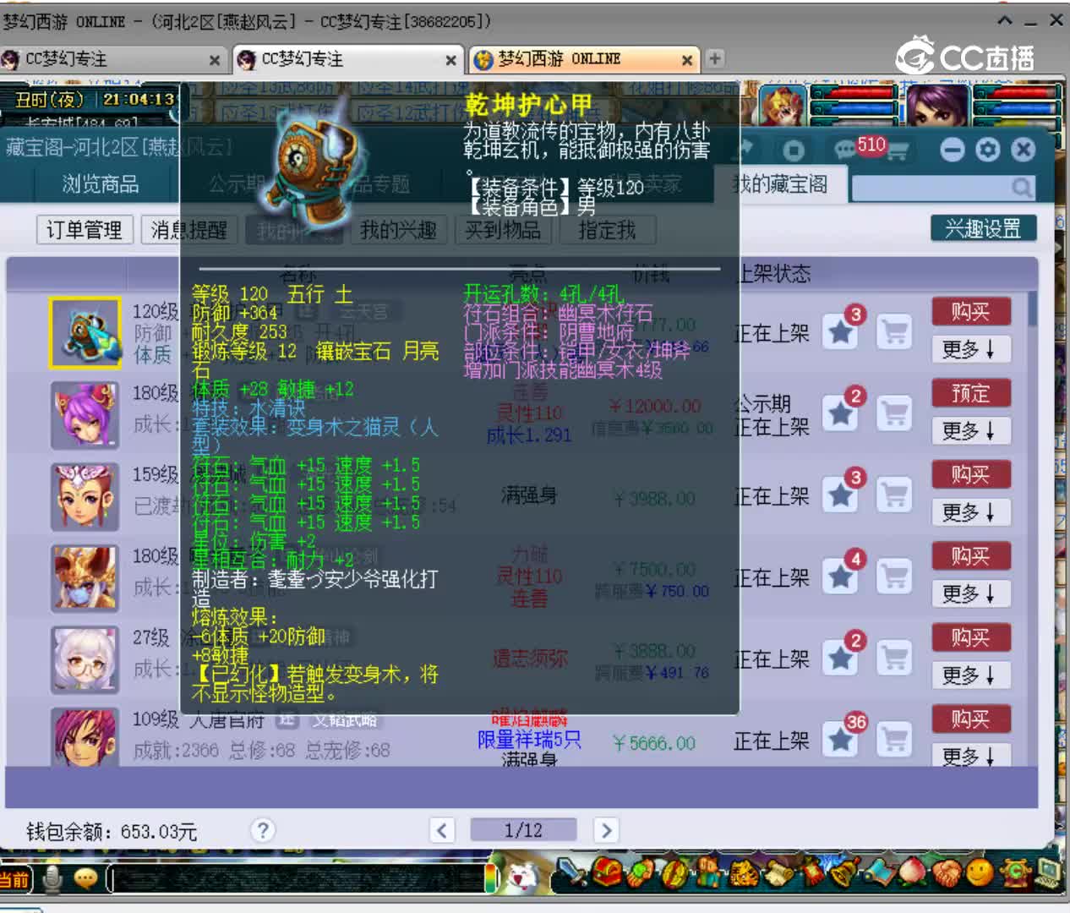Image resolution: width=1070 pixels, height=913 pixels.
Task: Open the 买到物品 sub-tab
Action: point(503,230)
